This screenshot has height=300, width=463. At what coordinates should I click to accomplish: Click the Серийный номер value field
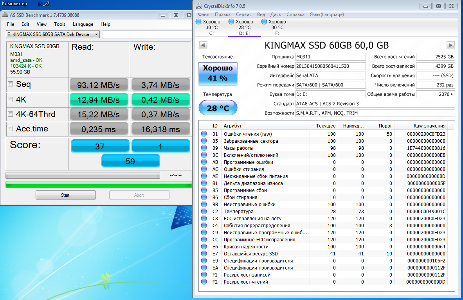pos(330,66)
